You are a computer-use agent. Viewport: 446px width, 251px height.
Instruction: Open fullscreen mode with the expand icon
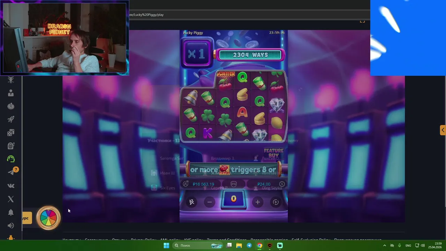point(362,21)
